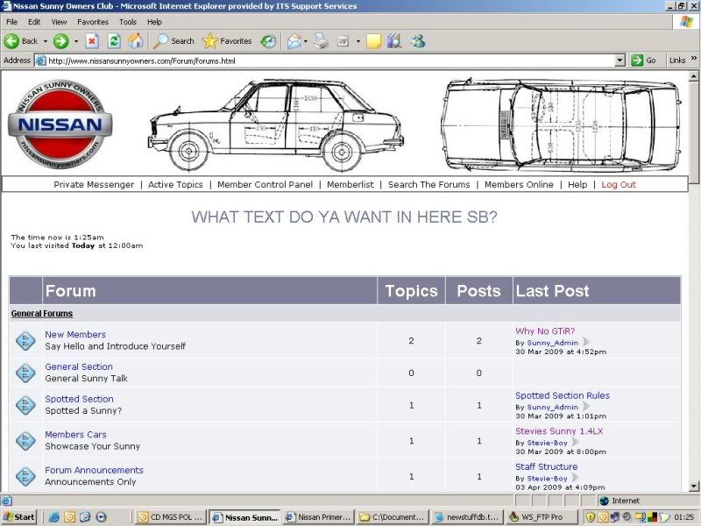Open the Spotted Section forum
The width and height of the screenshot is (701, 526).
point(79,399)
